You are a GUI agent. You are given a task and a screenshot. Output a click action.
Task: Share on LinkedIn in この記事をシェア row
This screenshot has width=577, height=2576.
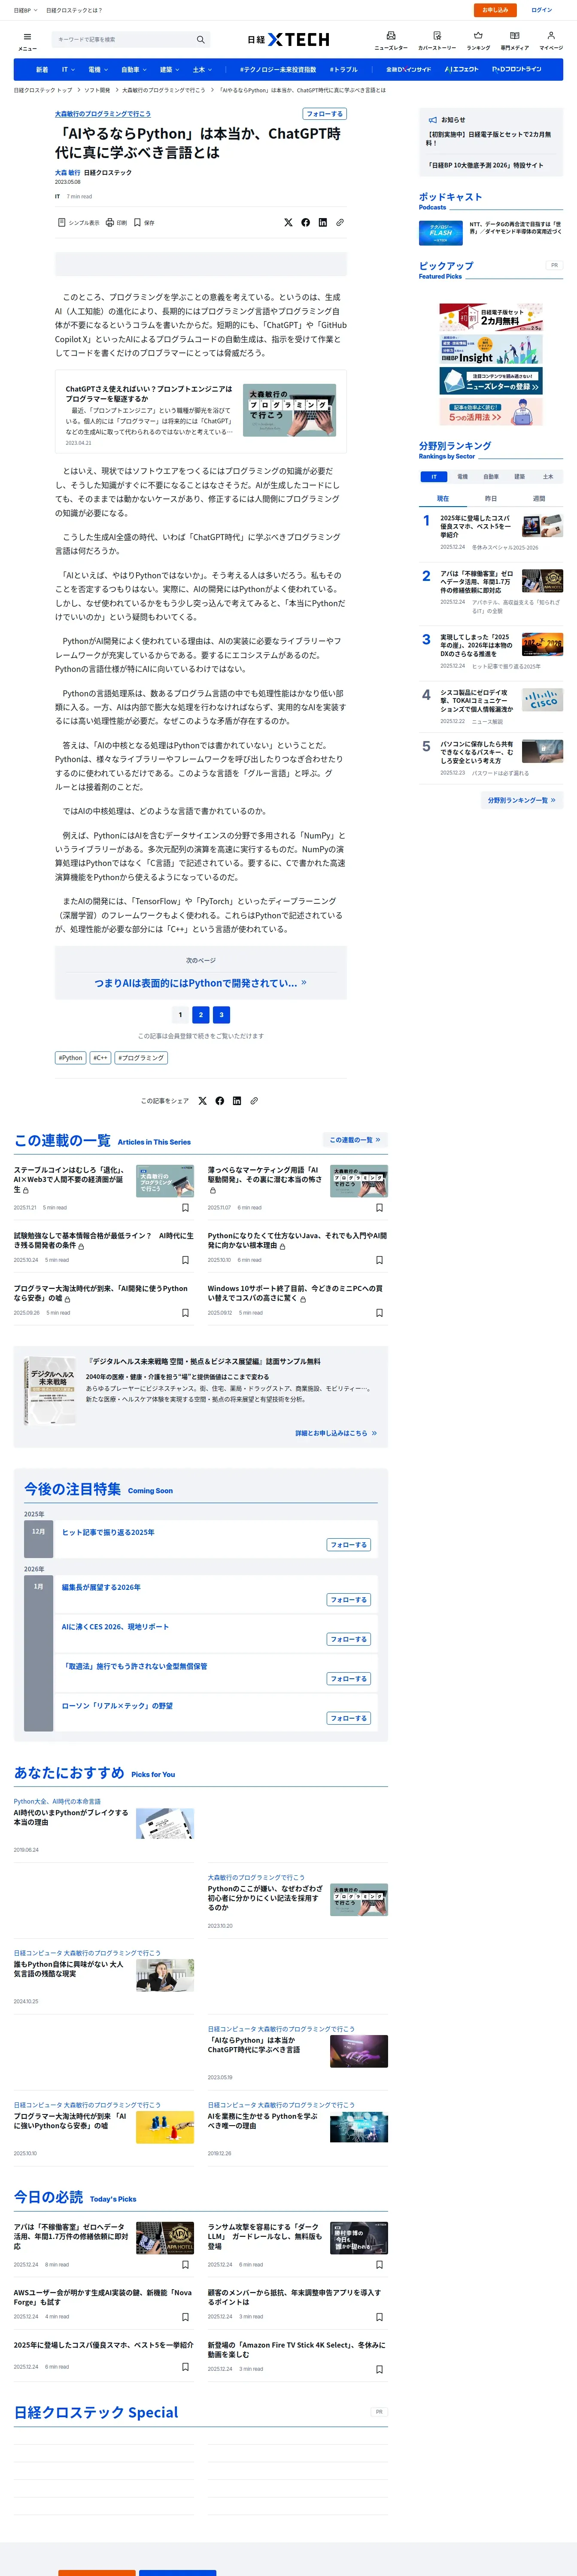click(237, 1101)
